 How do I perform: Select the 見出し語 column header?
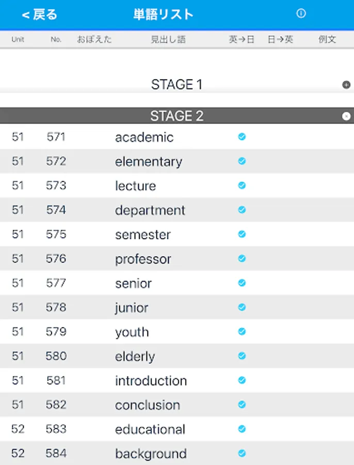coord(168,39)
